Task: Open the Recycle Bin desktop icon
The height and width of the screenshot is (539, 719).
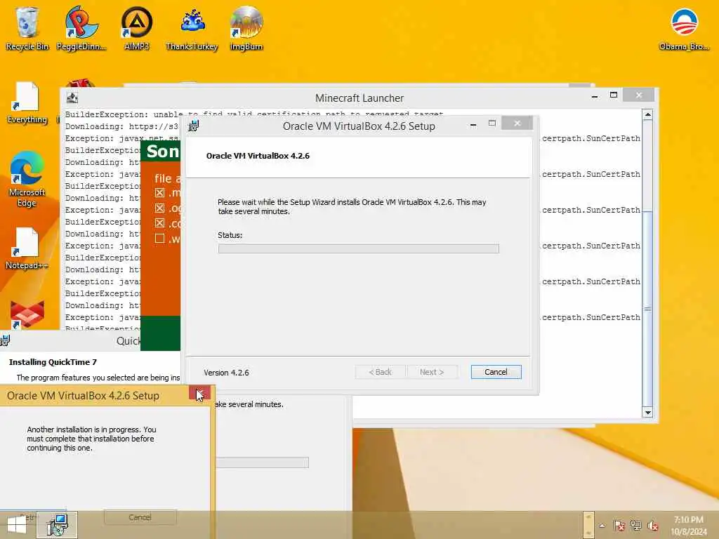Action: [27, 28]
